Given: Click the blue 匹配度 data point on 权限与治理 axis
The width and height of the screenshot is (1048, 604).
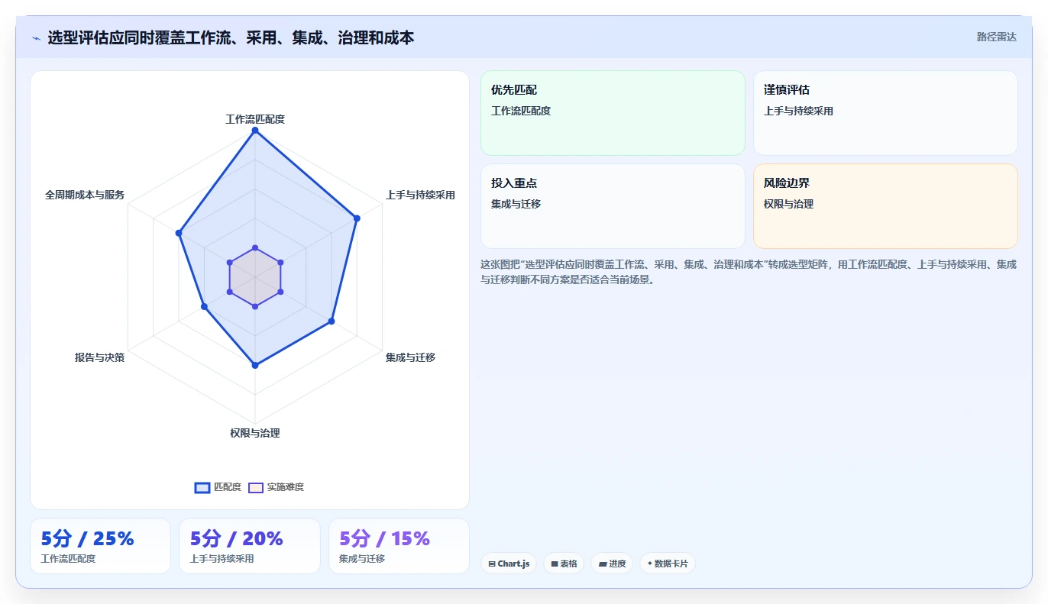Looking at the screenshot, I should pyautogui.click(x=255, y=366).
